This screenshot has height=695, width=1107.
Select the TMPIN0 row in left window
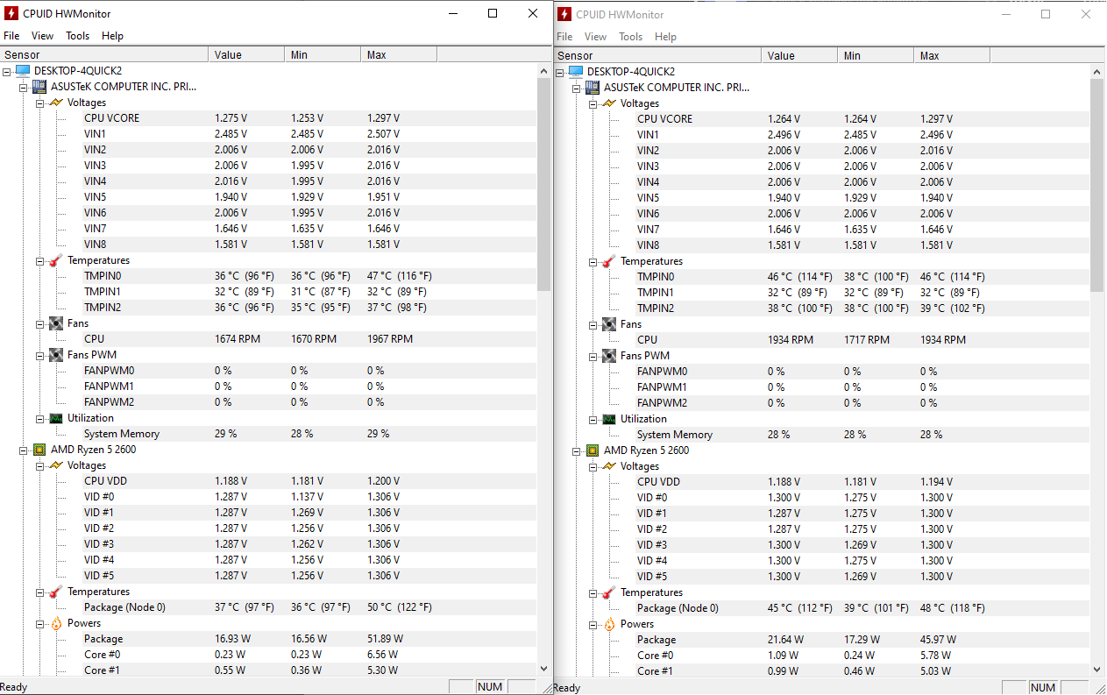[x=309, y=276]
